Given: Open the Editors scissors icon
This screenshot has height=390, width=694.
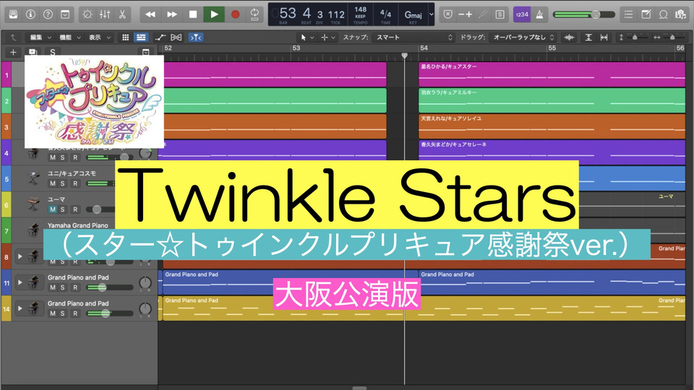Looking at the screenshot, I should [x=122, y=14].
